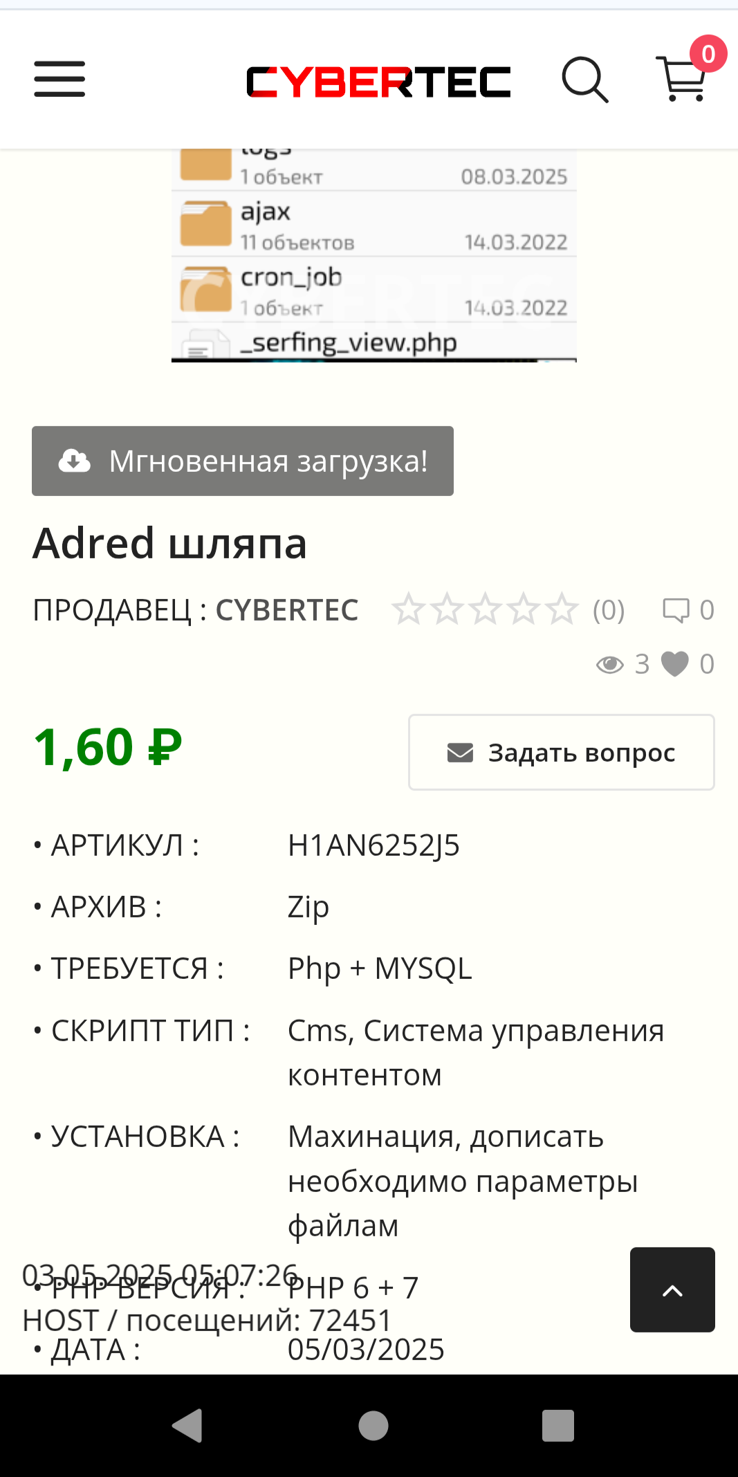This screenshot has width=738, height=1477.
Task: Open the product screenshot thumbnail
Action: [374, 255]
